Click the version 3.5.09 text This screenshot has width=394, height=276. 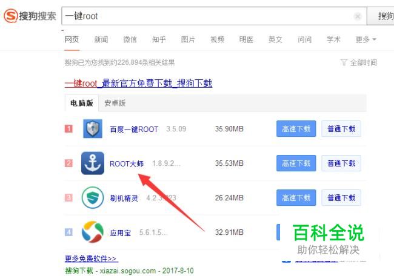[x=176, y=129]
